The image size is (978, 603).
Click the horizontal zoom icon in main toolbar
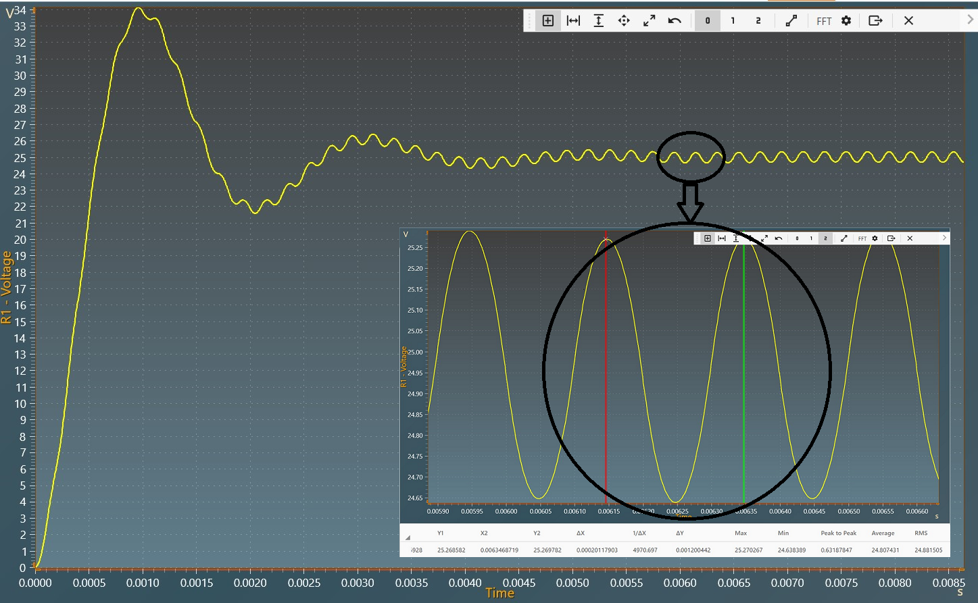click(x=573, y=21)
